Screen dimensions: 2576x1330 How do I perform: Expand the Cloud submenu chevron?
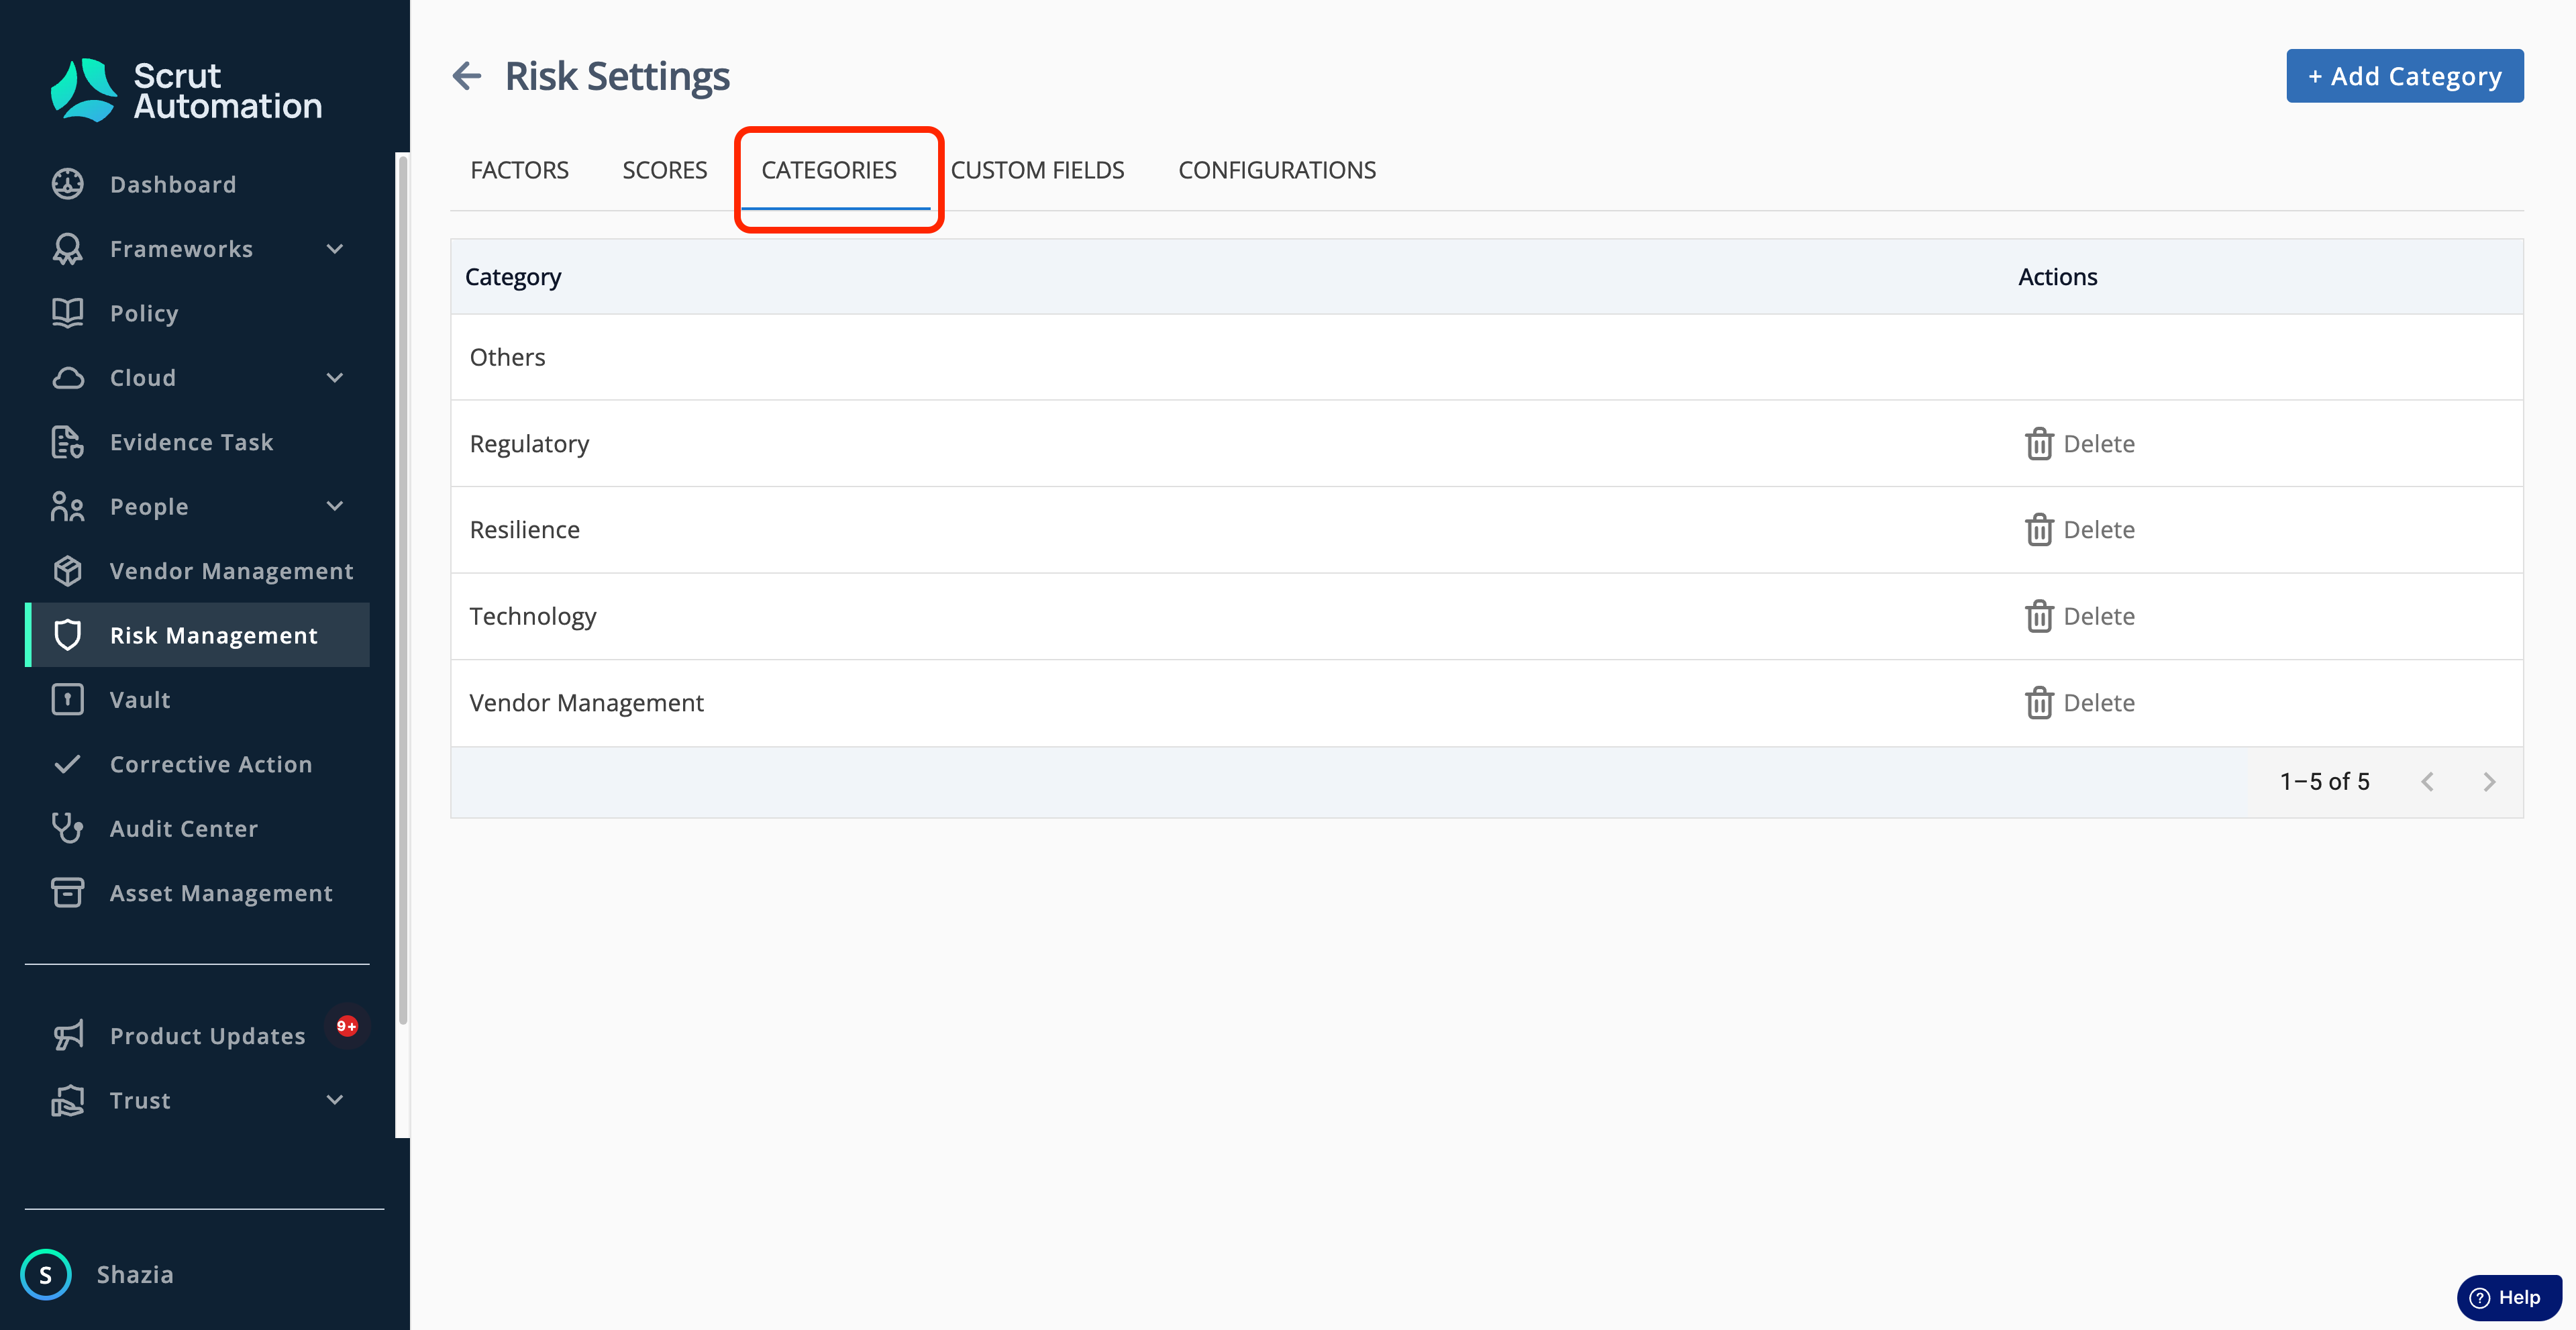335,378
